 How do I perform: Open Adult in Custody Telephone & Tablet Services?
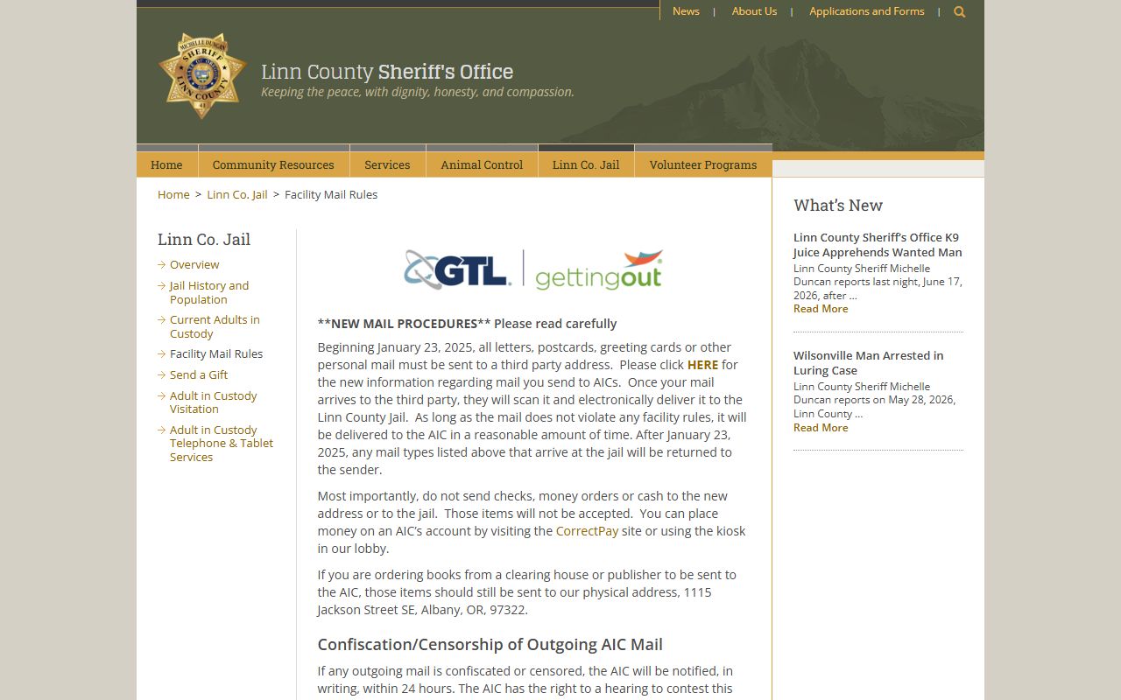click(222, 444)
